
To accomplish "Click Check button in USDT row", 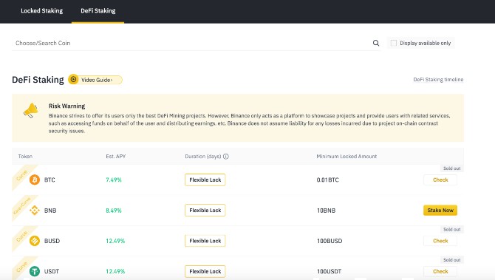I will tap(440, 271).
